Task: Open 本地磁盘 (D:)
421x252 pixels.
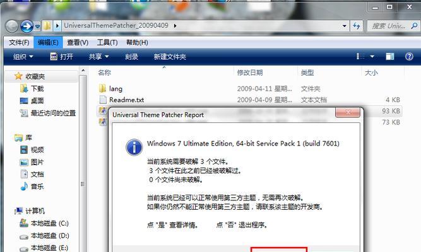Action: coord(50,236)
